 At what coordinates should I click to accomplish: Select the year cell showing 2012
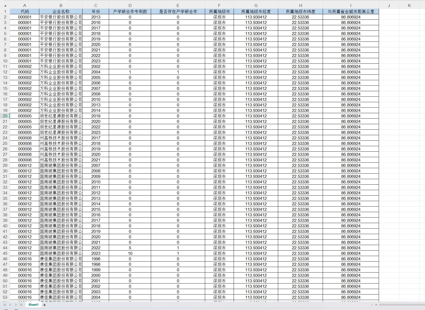[x=96, y=193]
